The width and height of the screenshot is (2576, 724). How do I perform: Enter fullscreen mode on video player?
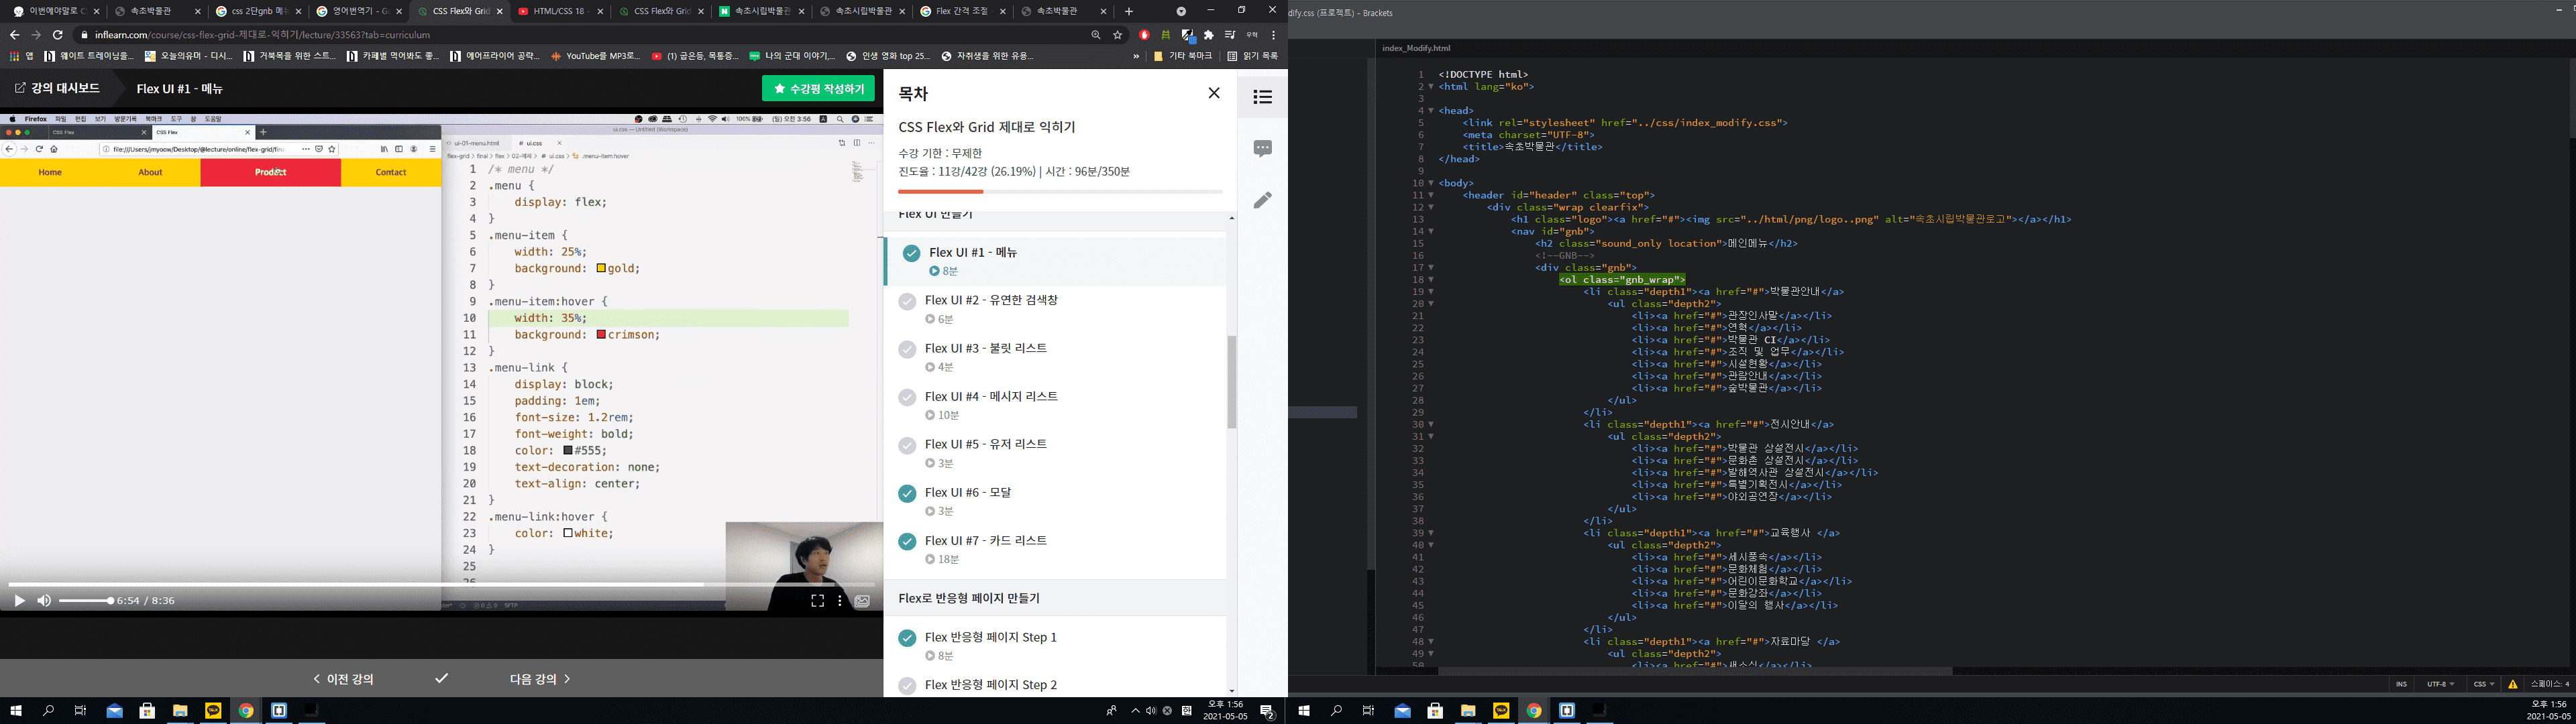(x=817, y=600)
